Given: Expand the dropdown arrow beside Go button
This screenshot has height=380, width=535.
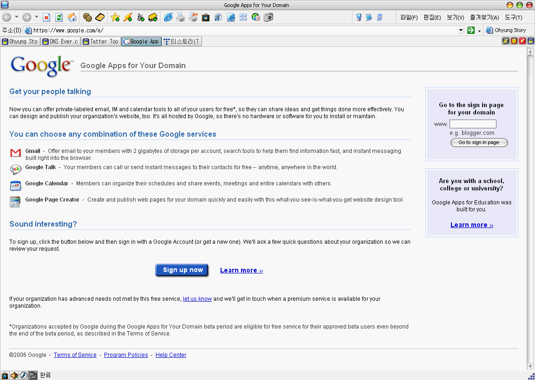Looking at the screenshot, I should pos(479,31).
